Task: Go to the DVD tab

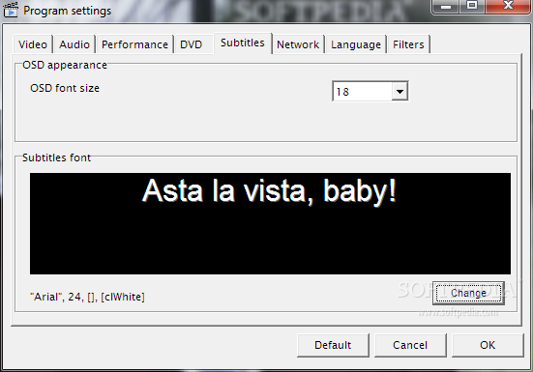Action: click(191, 44)
